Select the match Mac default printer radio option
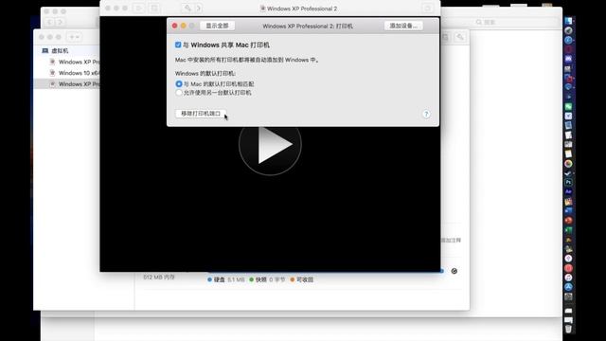 click(179, 84)
